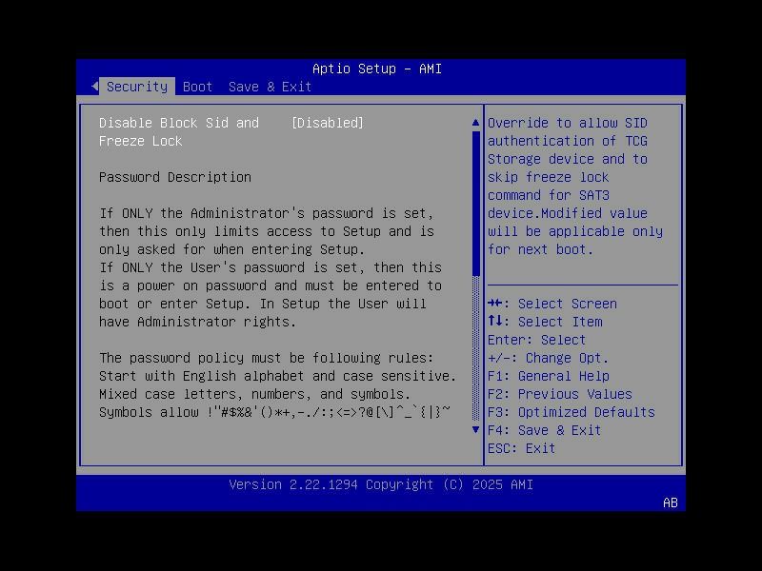Click the left/right arrow Select Screen hint
This screenshot has width=762, height=571.
pyautogui.click(x=552, y=304)
